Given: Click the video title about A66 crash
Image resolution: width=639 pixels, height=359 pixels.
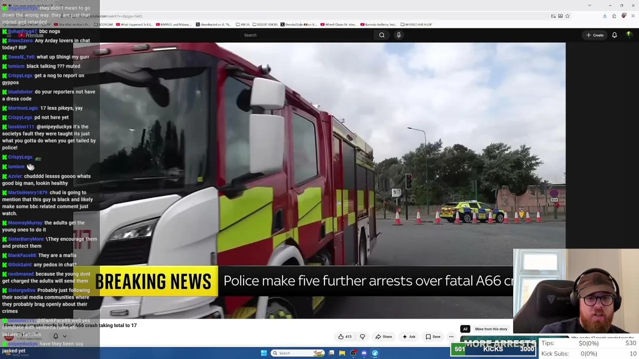Looking at the screenshot, I should (70, 325).
